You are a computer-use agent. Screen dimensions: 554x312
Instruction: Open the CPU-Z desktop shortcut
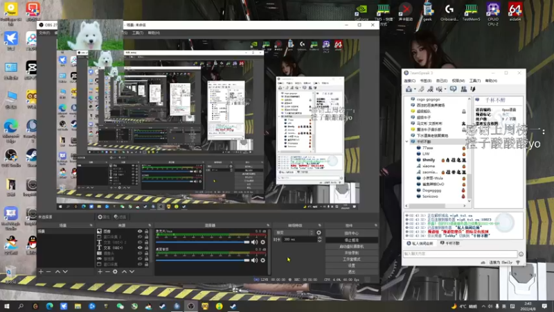pyautogui.click(x=493, y=13)
